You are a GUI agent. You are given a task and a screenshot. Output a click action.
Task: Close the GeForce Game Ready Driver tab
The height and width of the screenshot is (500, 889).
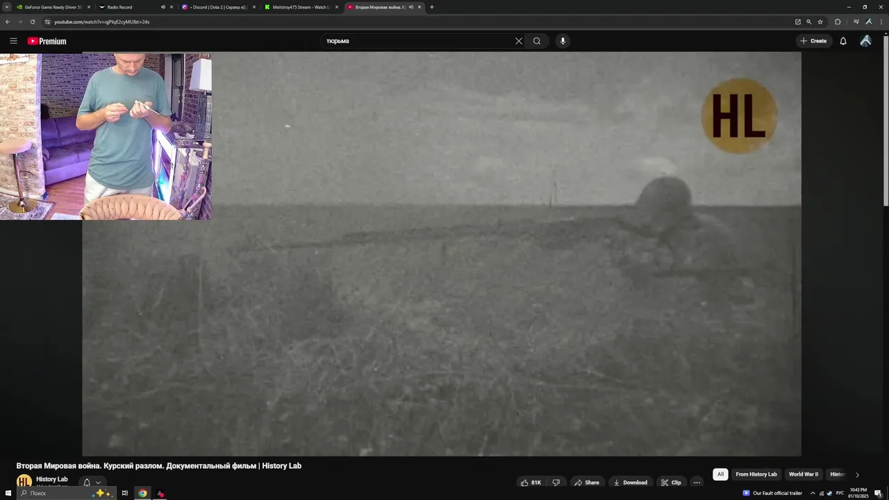coord(89,7)
